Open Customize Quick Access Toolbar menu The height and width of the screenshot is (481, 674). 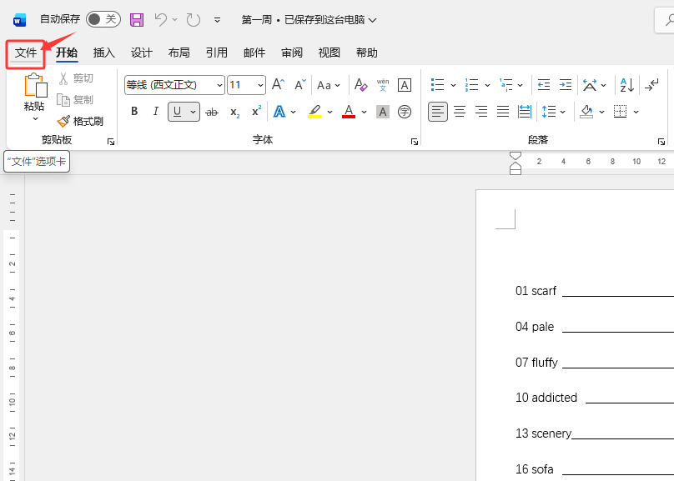click(218, 20)
